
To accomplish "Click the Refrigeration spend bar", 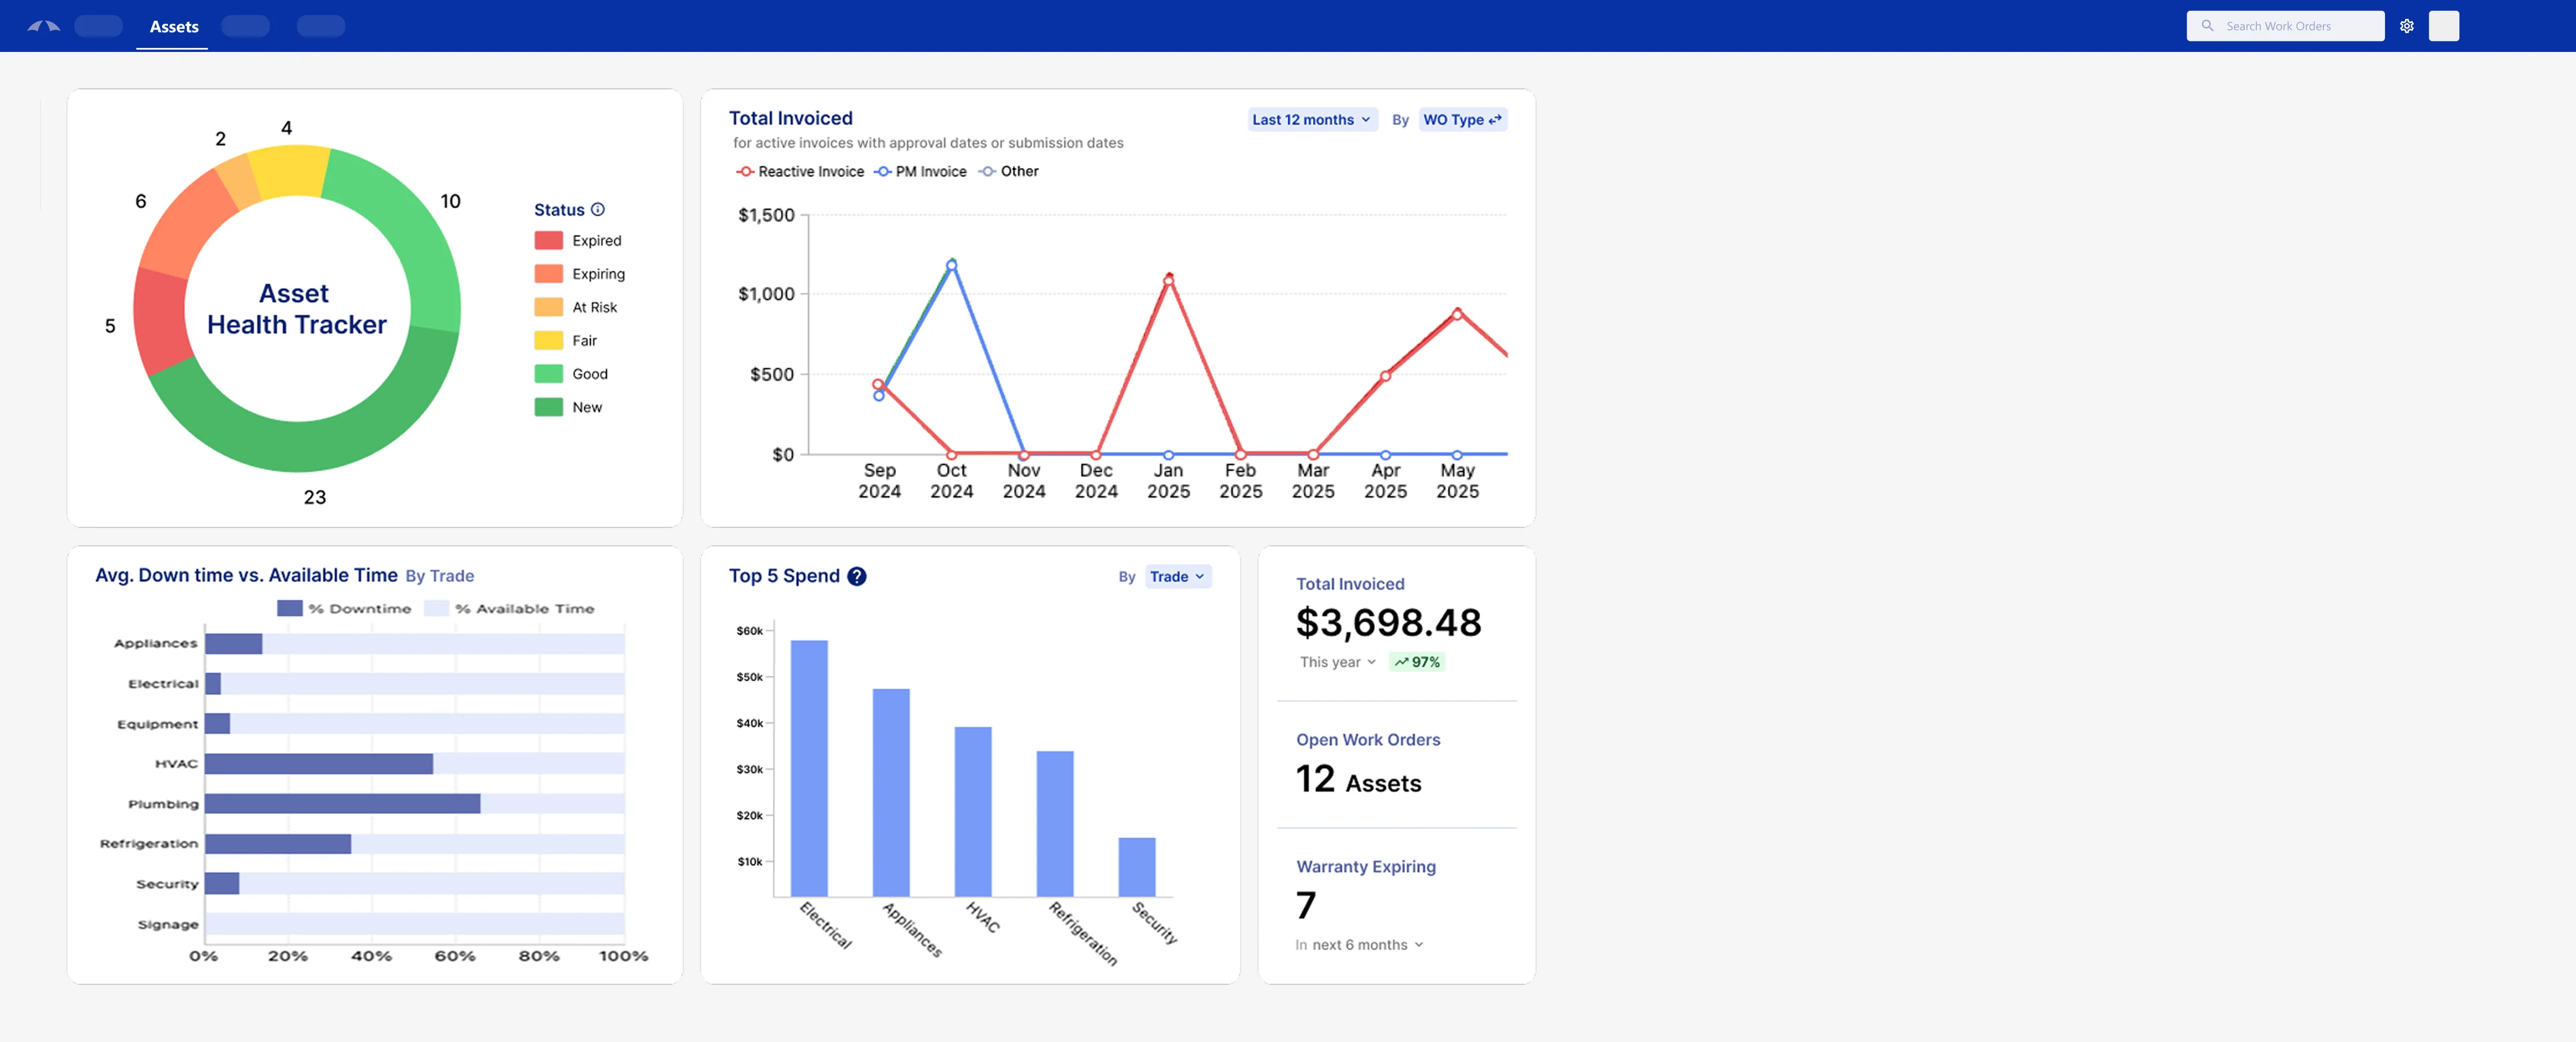I will pos(1055,824).
